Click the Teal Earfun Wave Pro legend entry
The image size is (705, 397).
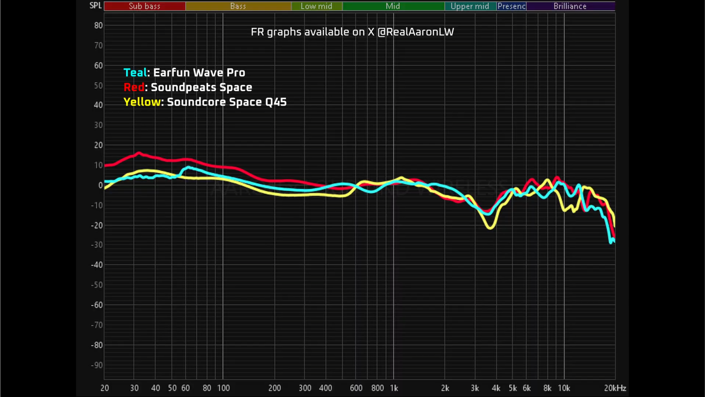pos(184,73)
